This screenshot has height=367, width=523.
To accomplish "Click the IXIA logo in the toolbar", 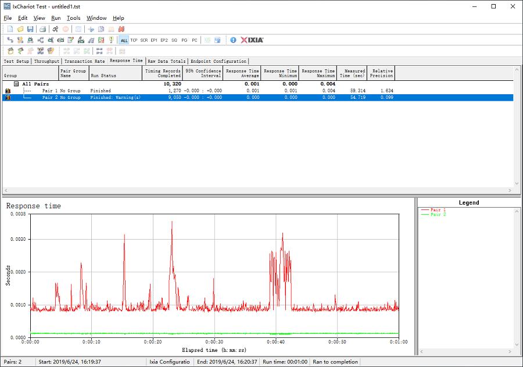I will tap(252, 40).
